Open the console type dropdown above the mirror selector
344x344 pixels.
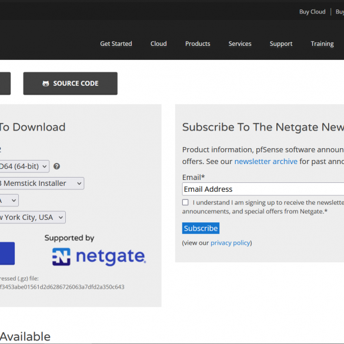(x=9, y=201)
